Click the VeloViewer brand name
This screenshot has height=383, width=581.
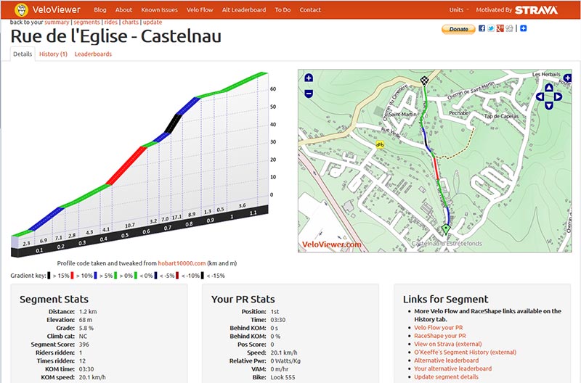[x=57, y=9]
